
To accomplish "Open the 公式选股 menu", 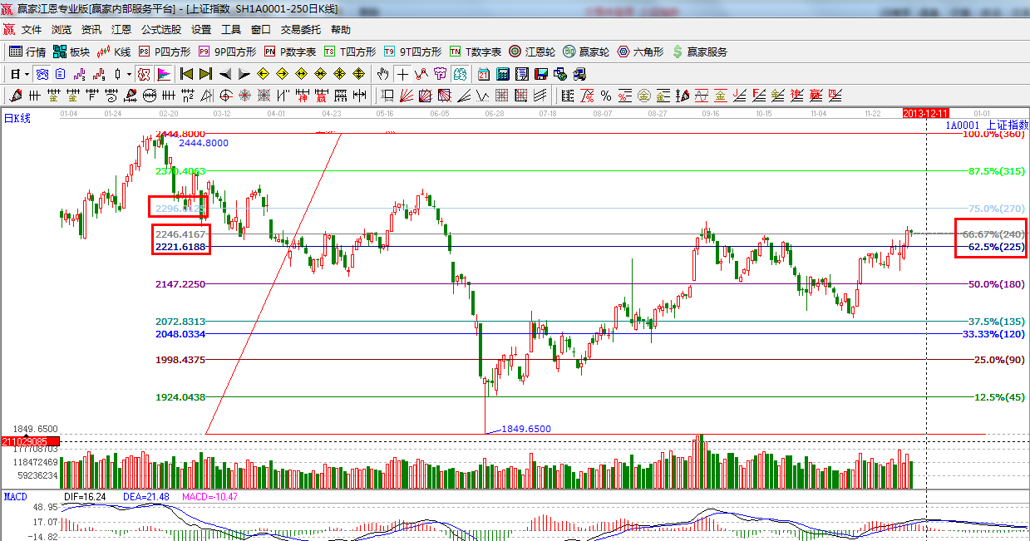I will click(x=160, y=29).
